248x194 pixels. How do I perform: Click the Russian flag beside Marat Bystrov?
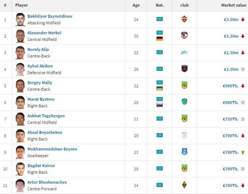(160, 105)
